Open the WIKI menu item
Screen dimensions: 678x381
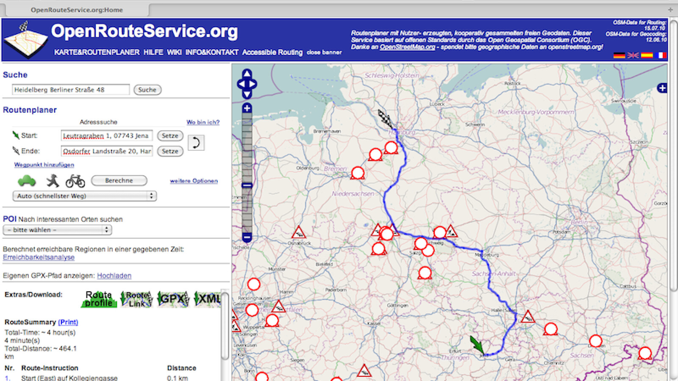(x=174, y=52)
